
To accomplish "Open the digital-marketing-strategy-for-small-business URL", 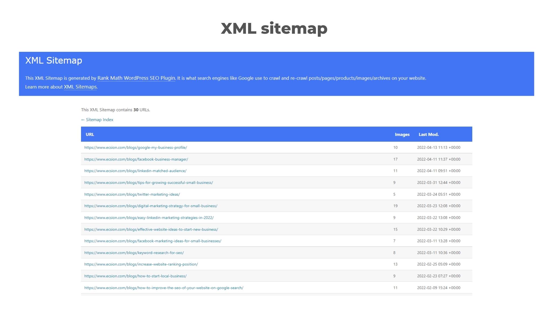I will [x=151, y=206].
